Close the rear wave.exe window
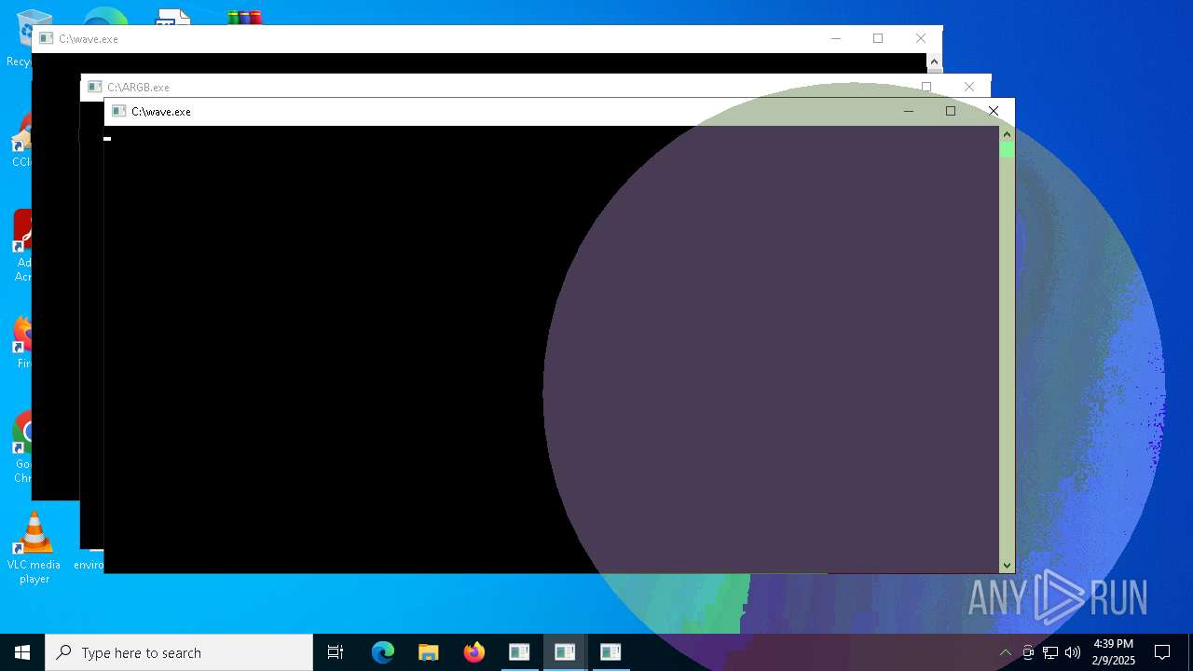Viewport: 1193px width, 671px height. click(921, 38)
